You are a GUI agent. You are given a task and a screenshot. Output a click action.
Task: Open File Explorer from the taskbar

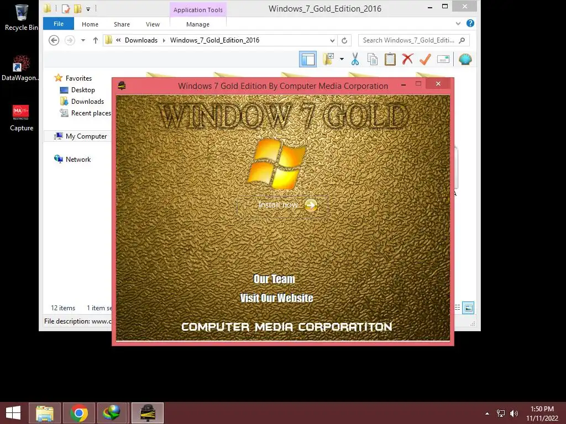[45, 413]
